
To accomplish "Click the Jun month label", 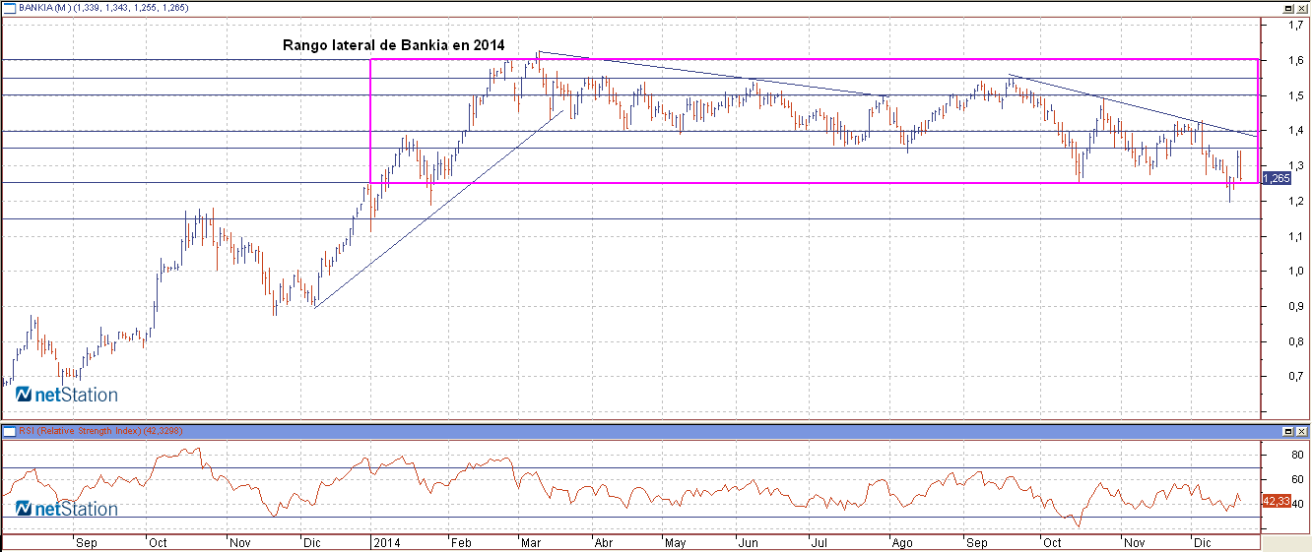I will tap(748, 542).
